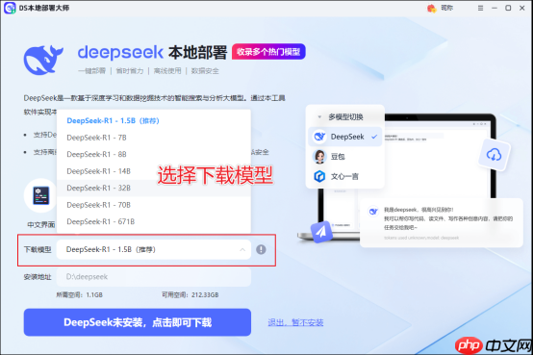Click DeepSeek未安装，点击即可下载 button
This screenshot has width=533, height=355.
[138, 322]
